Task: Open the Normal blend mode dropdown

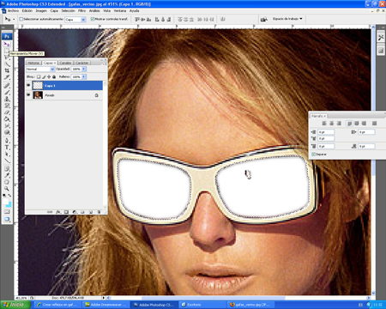Action: click(x=40, y=69)
